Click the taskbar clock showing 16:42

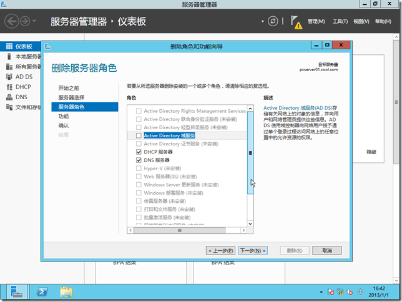point(379,292)
